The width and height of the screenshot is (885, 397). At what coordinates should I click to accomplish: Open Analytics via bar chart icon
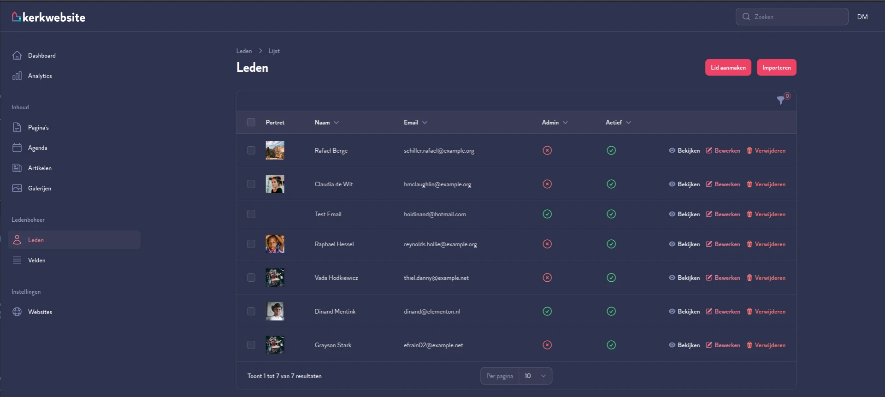[17, 76]
